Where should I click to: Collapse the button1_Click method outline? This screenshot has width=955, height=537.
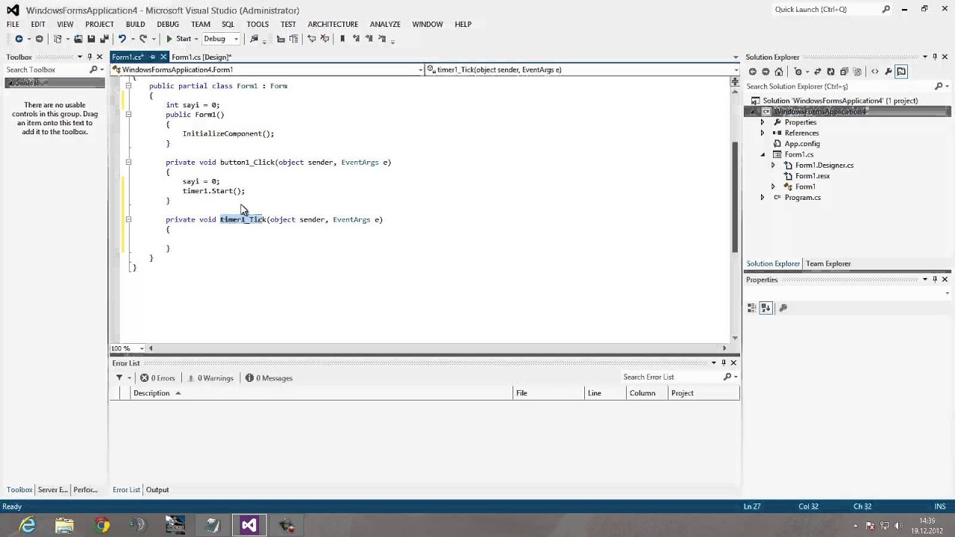(128, 162)
